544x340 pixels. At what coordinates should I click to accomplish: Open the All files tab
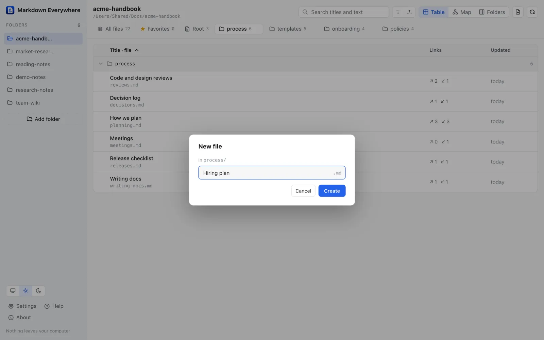pos(114,29)
